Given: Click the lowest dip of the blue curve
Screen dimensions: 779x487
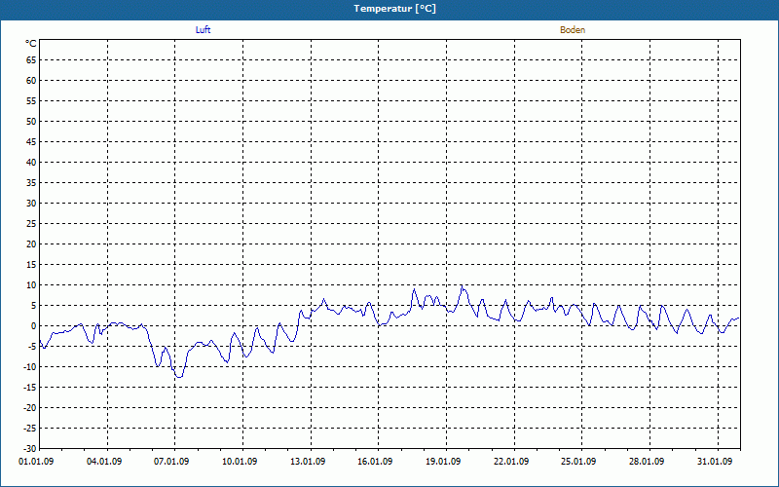Looking at the screenshot, I should [179, 377].
